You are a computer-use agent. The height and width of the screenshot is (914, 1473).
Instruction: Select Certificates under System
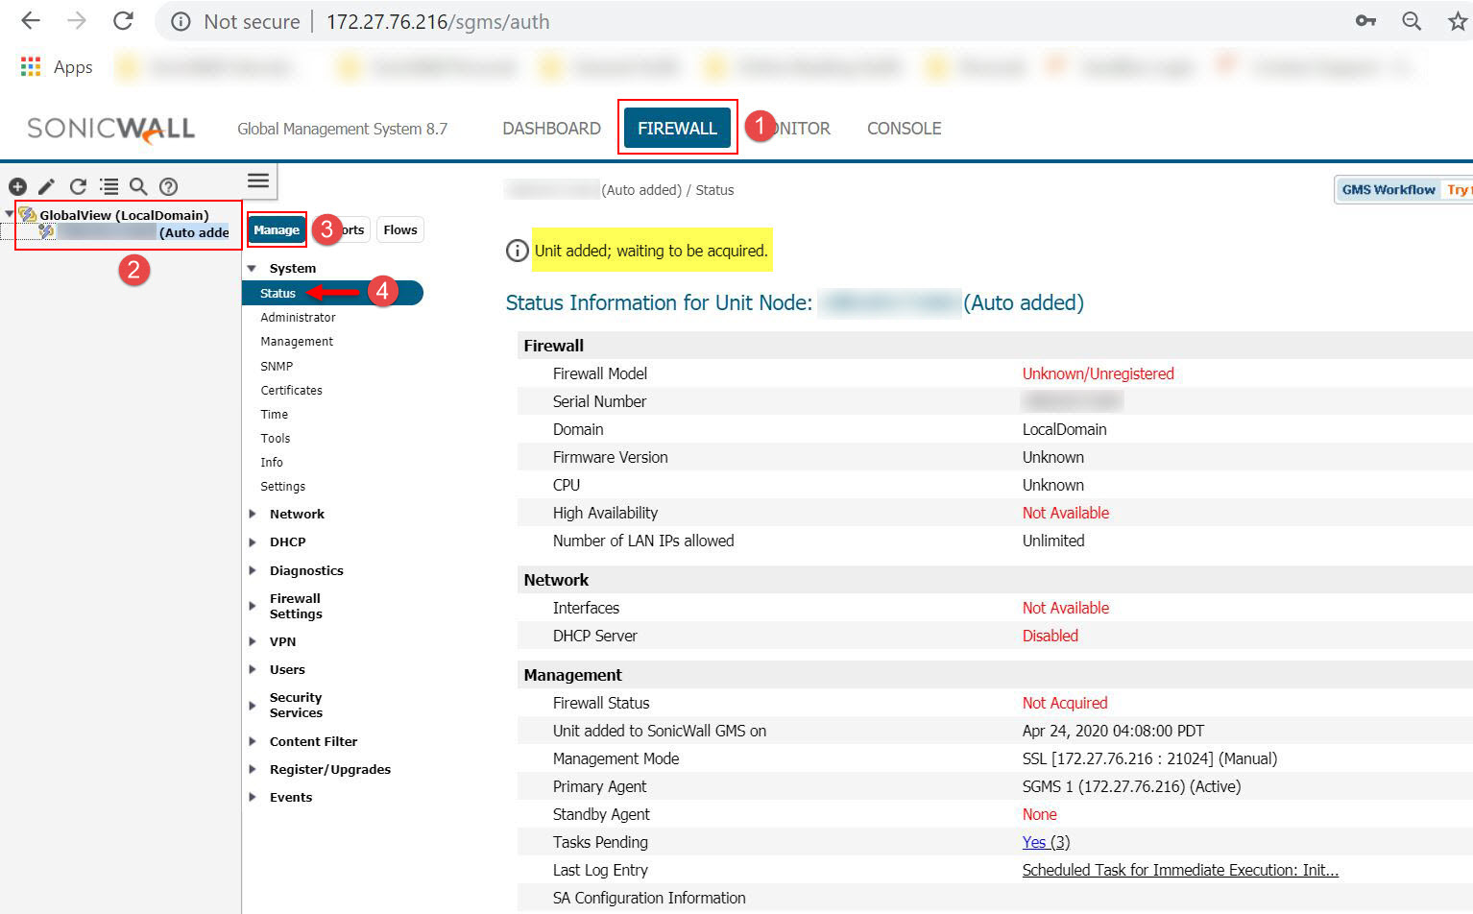(x=291, y=391)
